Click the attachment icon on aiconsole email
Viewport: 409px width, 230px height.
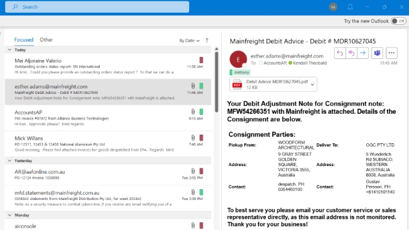click(193, 226)
